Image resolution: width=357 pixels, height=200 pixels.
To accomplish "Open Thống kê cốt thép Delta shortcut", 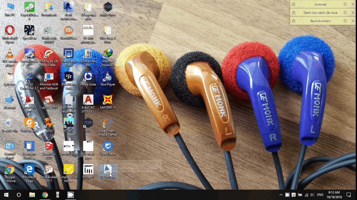I will point(49,58).
